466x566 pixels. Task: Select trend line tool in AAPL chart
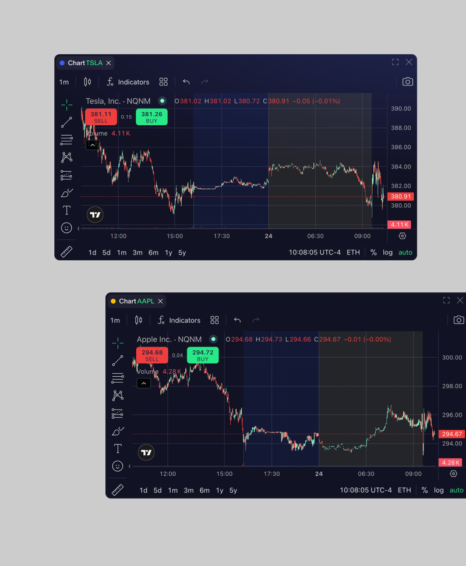[x=118, y=360]
